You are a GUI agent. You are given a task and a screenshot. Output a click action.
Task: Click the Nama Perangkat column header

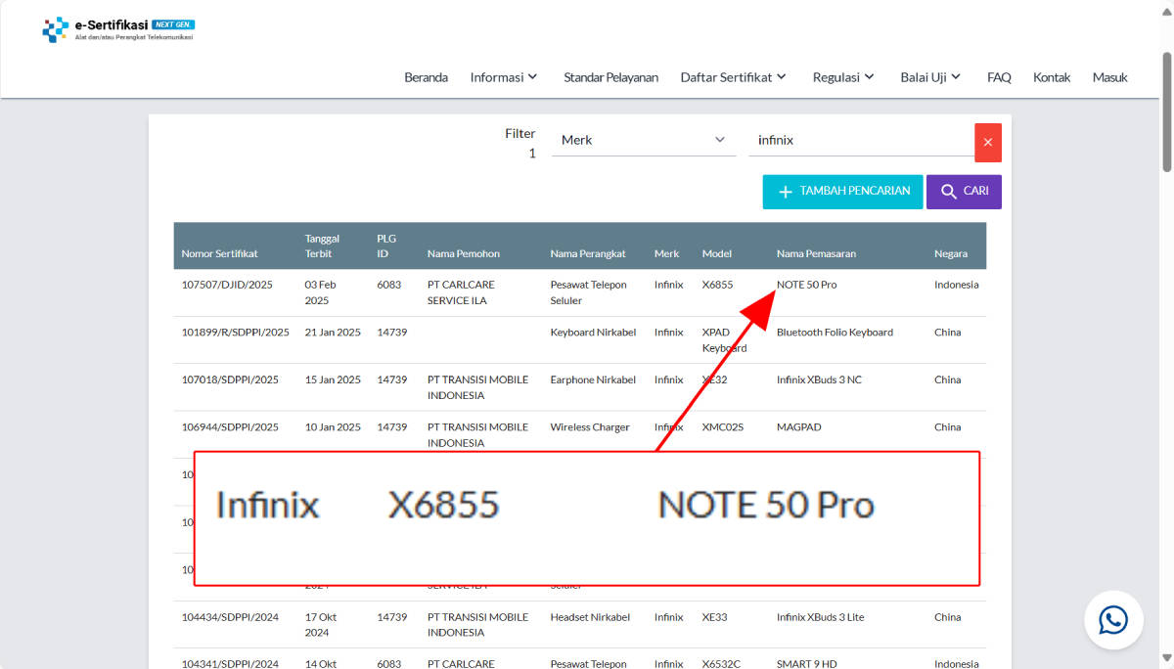click(x=588, y=253)
